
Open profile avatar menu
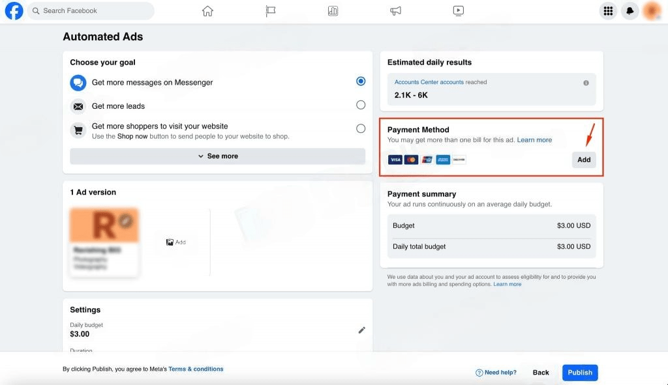pyautogui.click(x=652, y=10)
